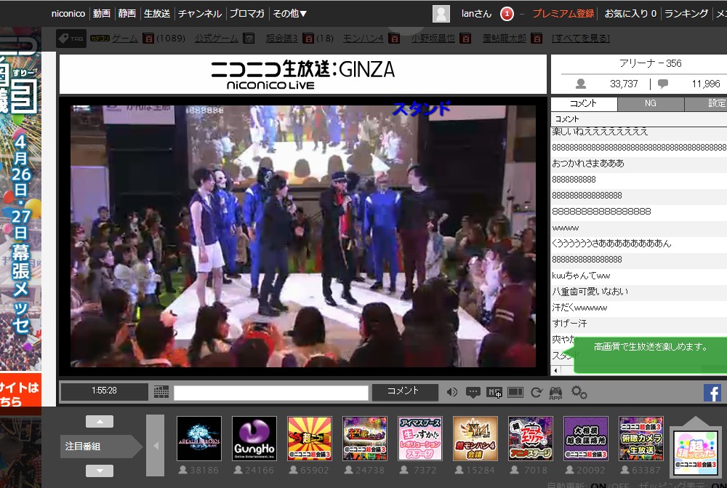Screen dimensions: 727x488
Task: Click the viewer count person icon
Action: pyautogui.click(x=580, y=84)
